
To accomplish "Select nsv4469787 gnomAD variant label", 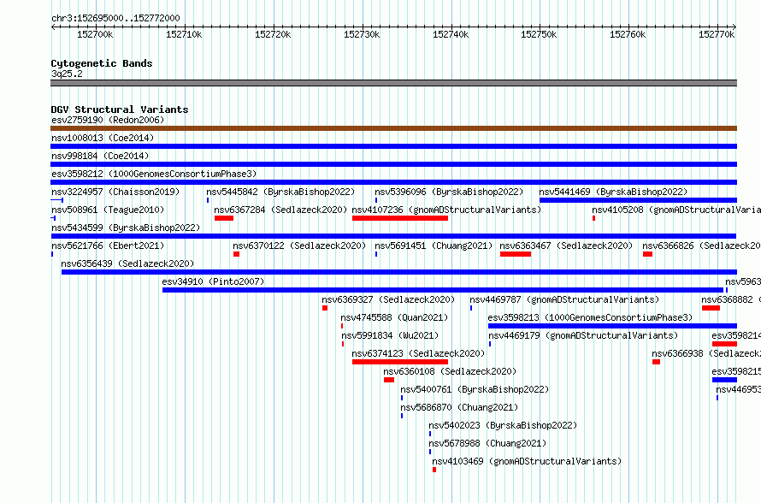I will pos(564,299).
